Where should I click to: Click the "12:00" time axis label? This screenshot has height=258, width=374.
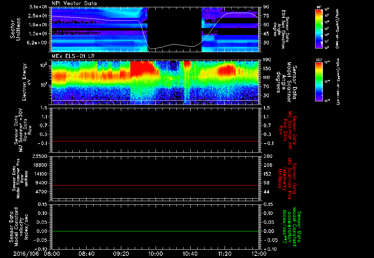click(259, 254)
